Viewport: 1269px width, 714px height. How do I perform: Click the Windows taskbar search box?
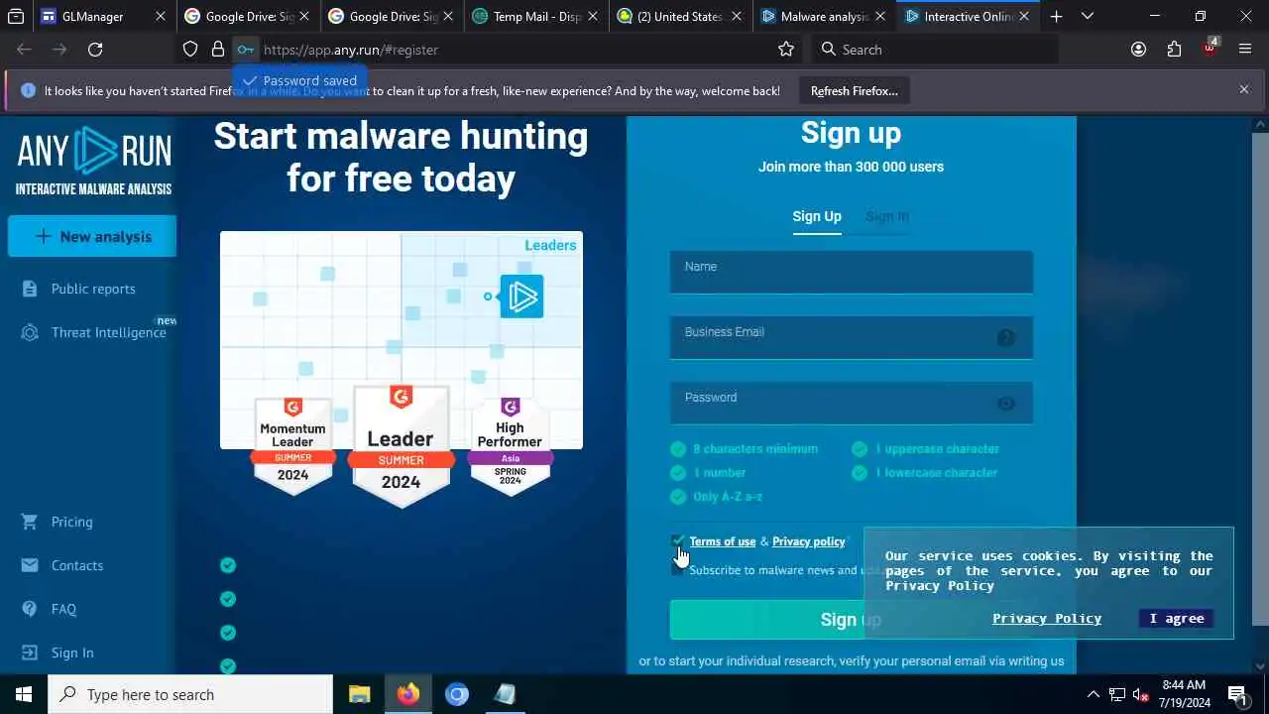(x=190, y=694)
